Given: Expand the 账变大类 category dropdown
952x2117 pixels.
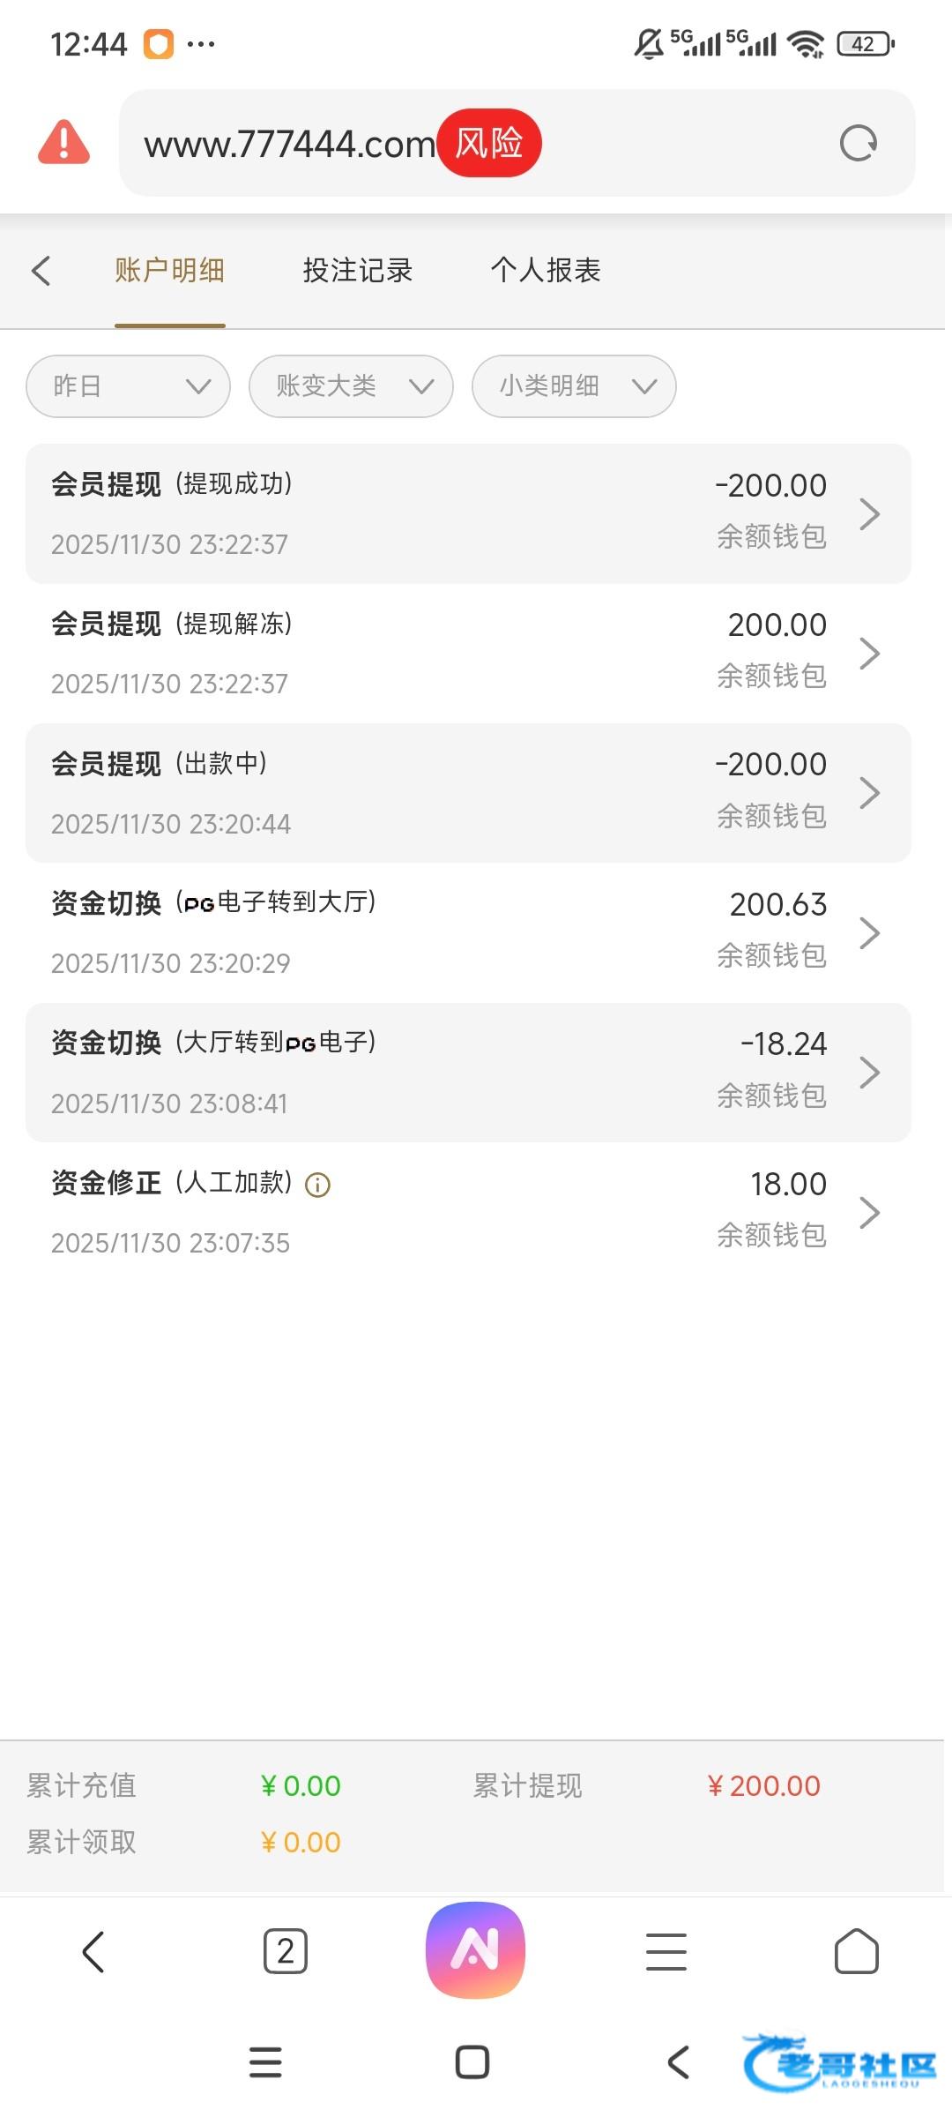Looking at the screenshot, I should click(351, 386).
